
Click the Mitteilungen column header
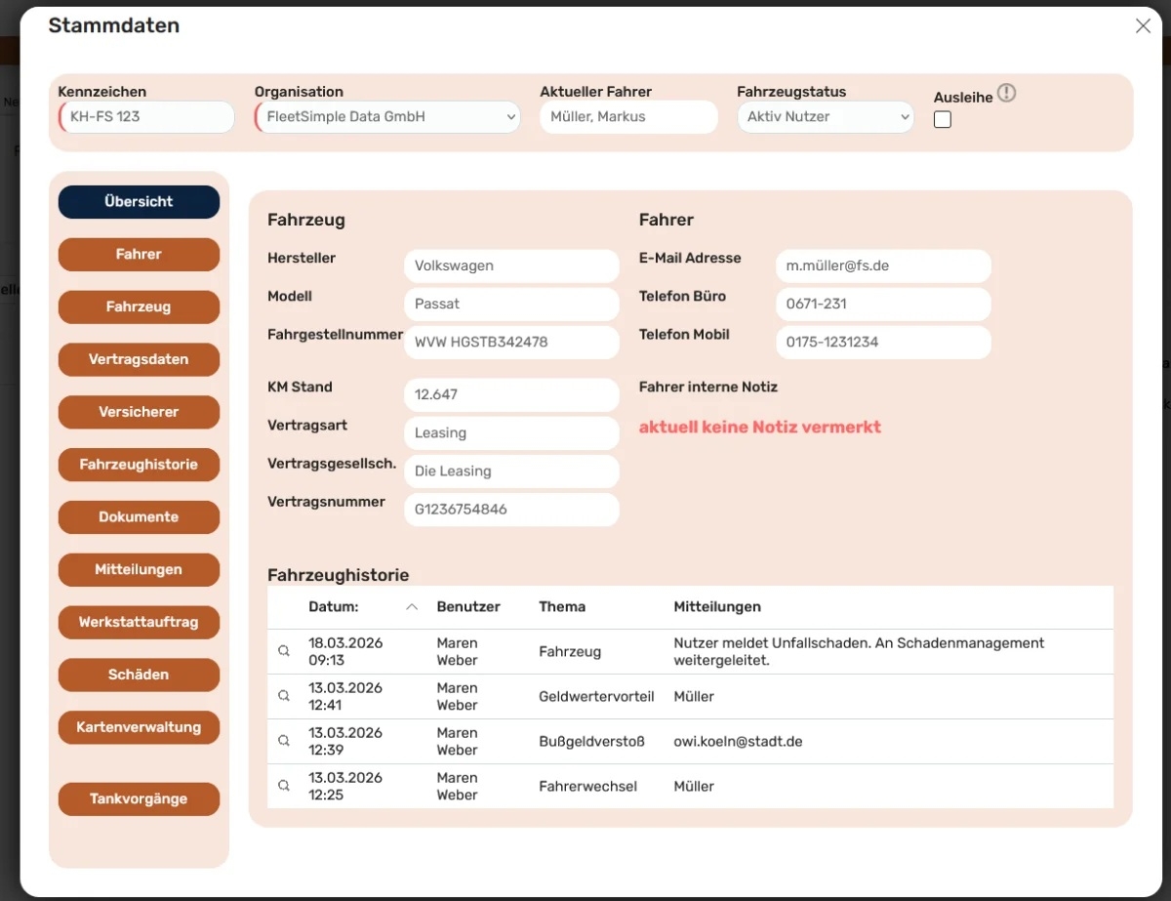717,606
